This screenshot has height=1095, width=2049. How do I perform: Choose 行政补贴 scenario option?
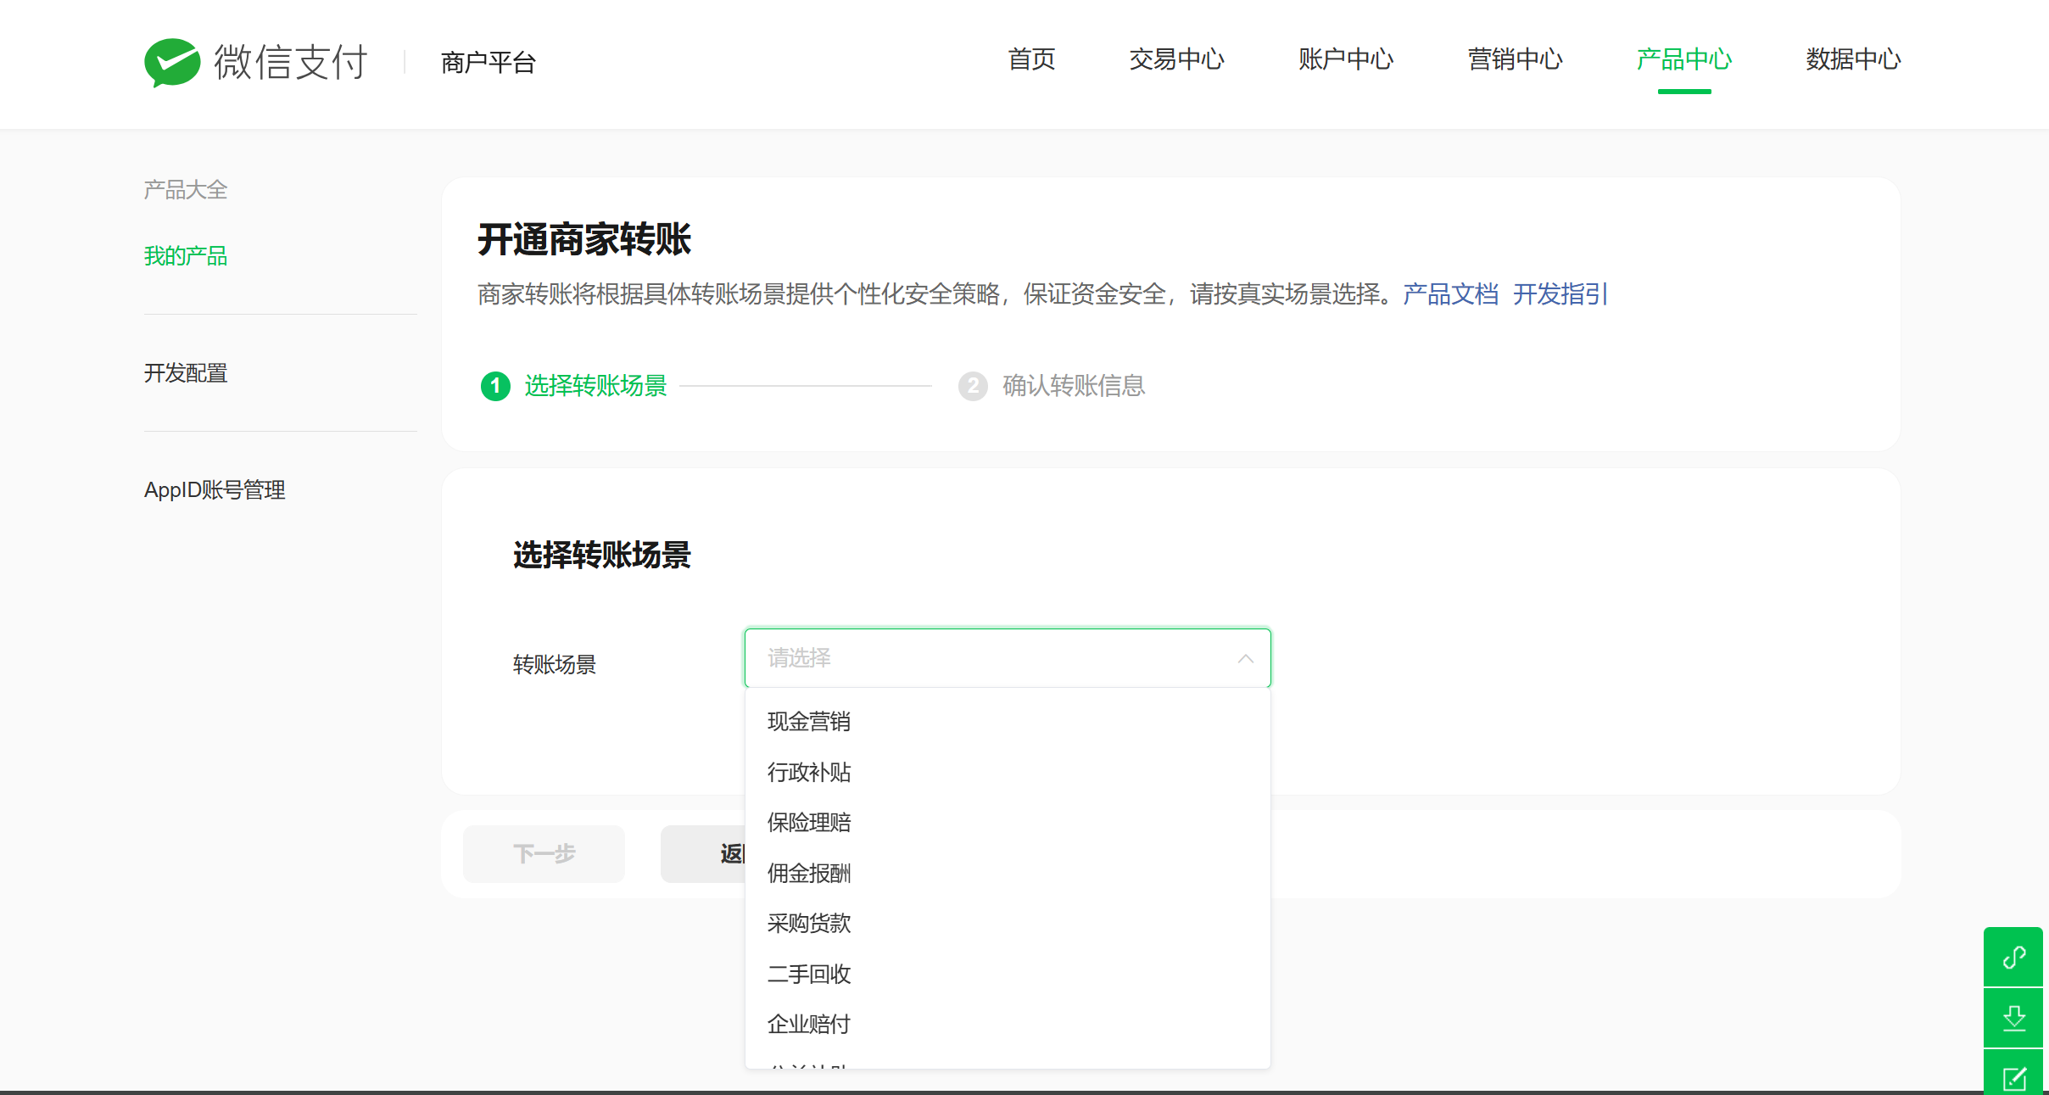click(x=809, y=772)
